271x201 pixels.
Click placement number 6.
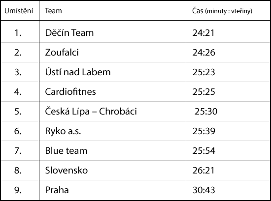tap(18, 131)
